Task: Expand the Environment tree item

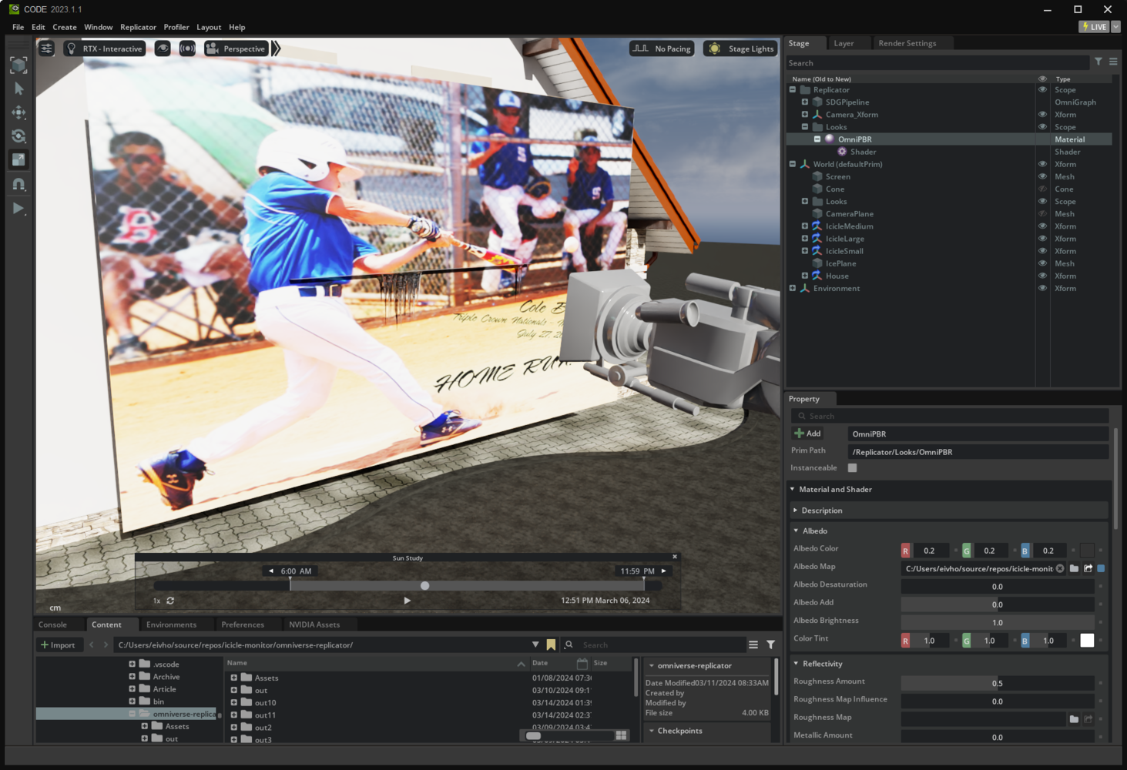Action: (x=793, y=288)
